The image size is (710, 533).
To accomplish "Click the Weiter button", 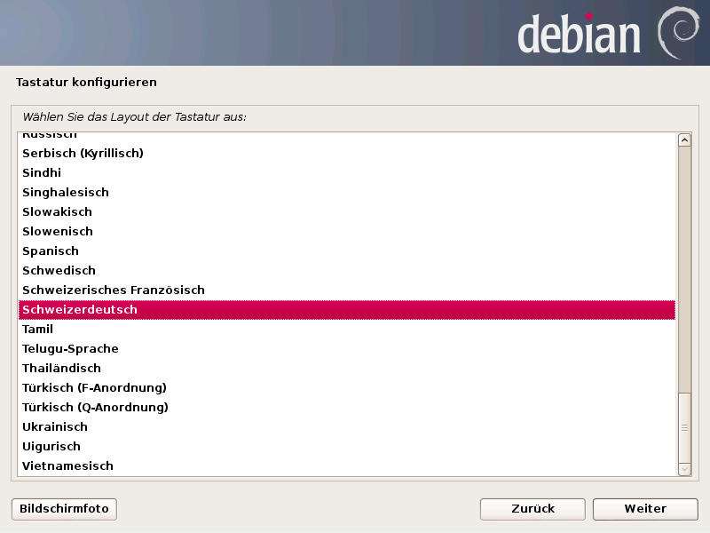I will 645,509.
